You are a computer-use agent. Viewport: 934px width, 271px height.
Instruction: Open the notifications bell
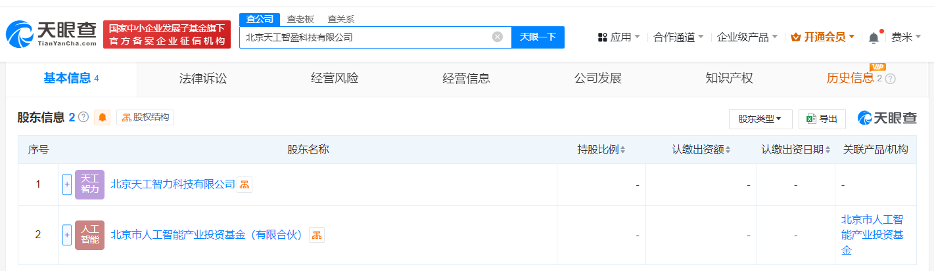tap(874, 37)
